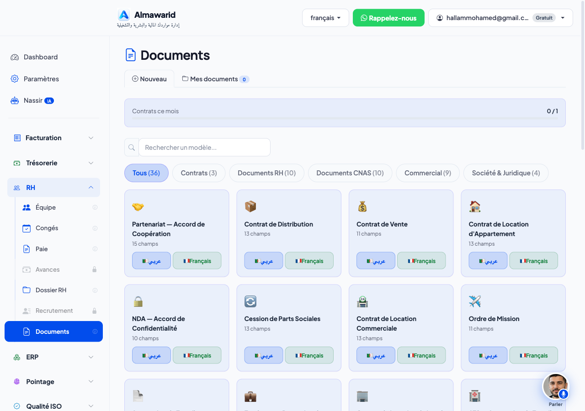Click the IA badge next to Nassir
This screenshot has width=585, height=411.
coord(49,100)
